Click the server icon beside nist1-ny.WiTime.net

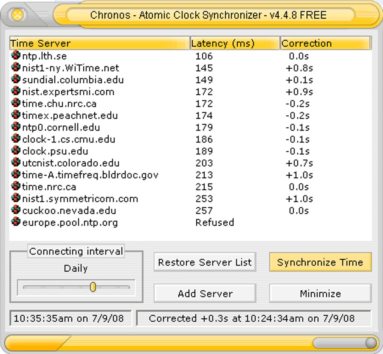(x=16, y=67)
